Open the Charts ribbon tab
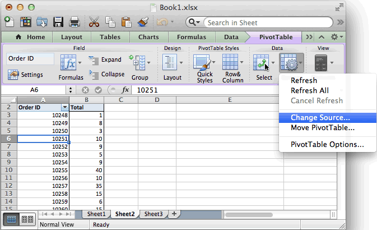377x230 pixels. click(147, 37)
